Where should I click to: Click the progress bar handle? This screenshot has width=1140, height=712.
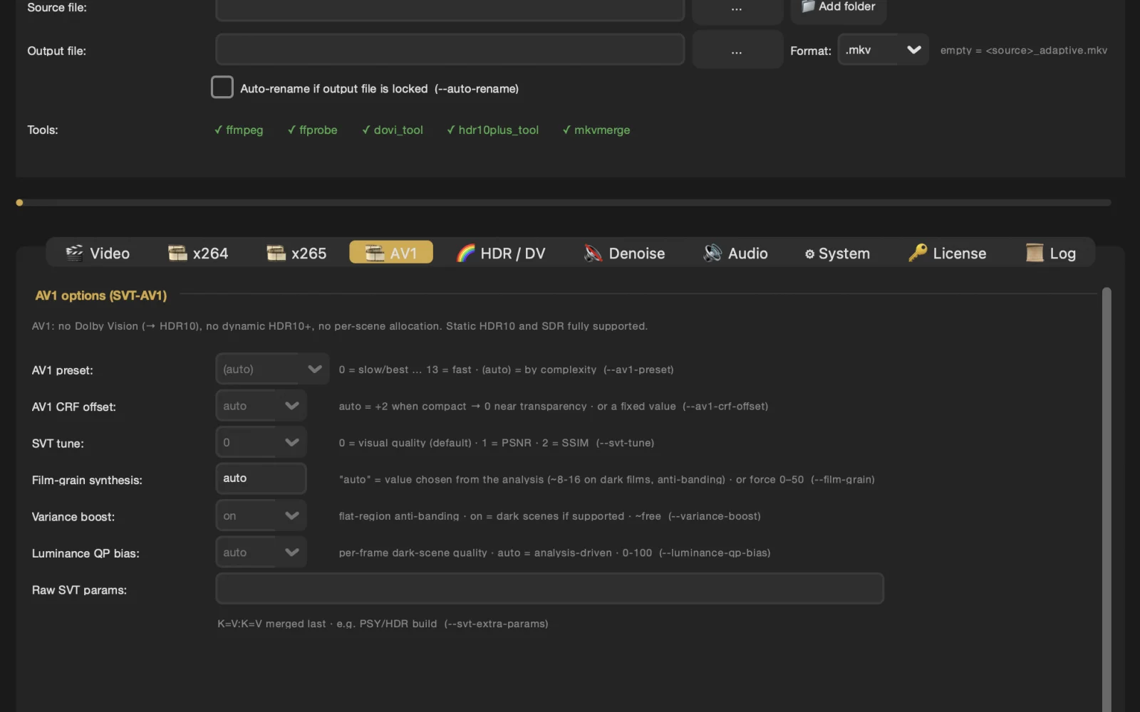pyautogui.click(x=19, y=203)
